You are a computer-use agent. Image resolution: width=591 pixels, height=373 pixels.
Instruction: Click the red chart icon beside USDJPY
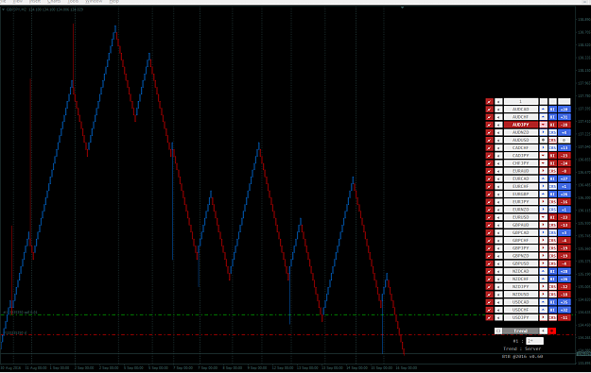[x=489, y=317]
